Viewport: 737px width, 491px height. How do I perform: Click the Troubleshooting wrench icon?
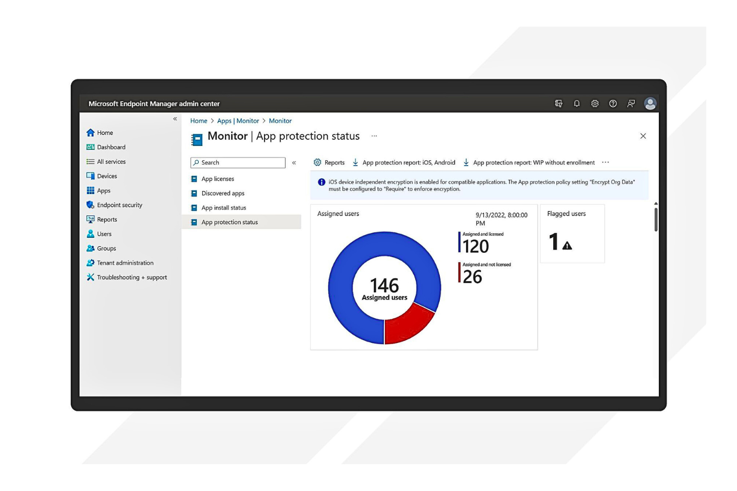point(90,277)
